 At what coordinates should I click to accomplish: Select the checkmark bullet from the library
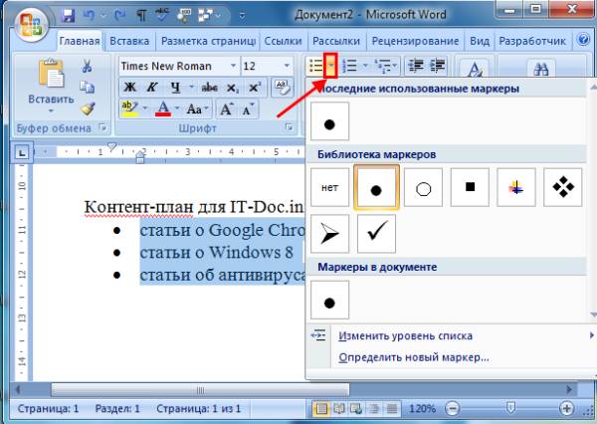(x=378, y=233)
